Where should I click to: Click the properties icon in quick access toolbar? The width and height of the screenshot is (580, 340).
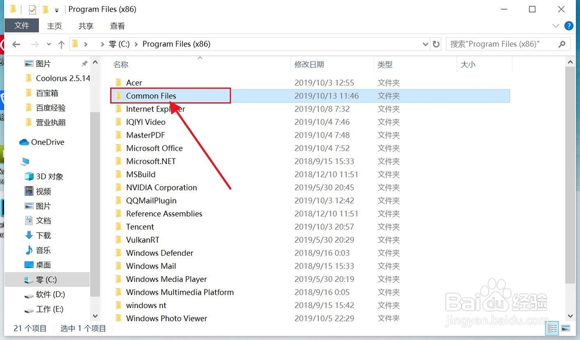point(32,9)
